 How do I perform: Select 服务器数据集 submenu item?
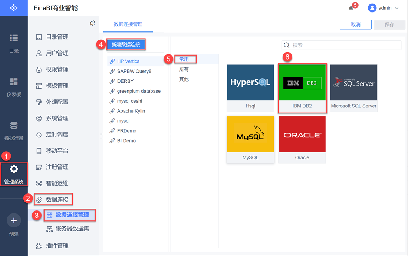pos(68,229)
